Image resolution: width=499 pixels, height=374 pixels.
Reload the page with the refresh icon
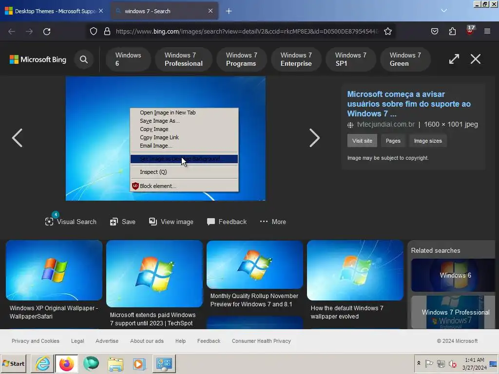click(47, 32)
